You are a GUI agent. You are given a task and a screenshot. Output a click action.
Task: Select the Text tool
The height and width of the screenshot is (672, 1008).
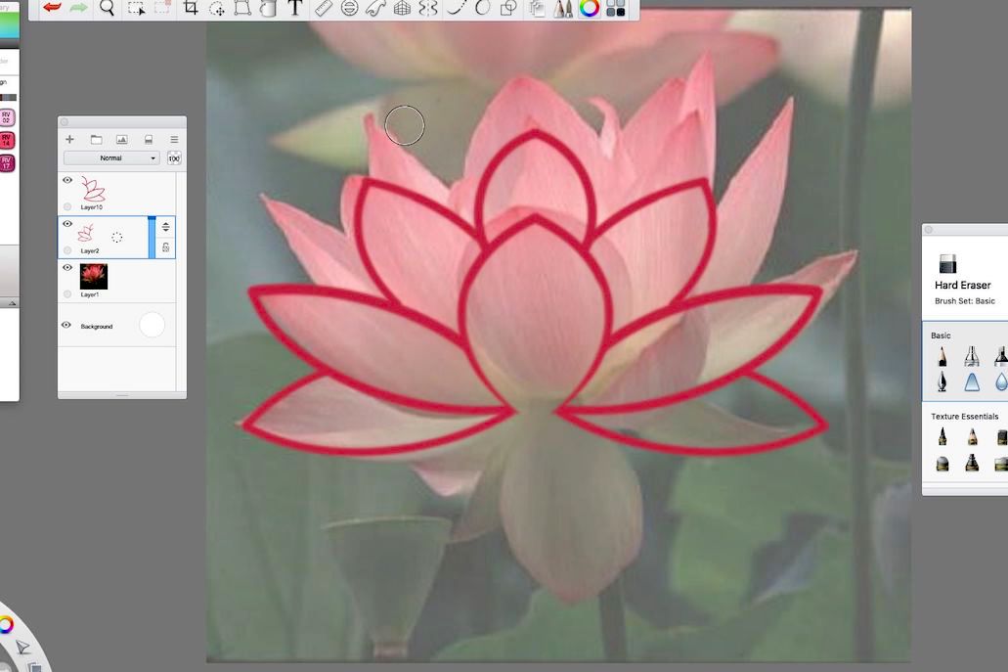click(x=294, y=8)
